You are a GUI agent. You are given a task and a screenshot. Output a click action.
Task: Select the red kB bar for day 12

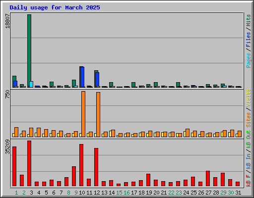click(96, 167)
